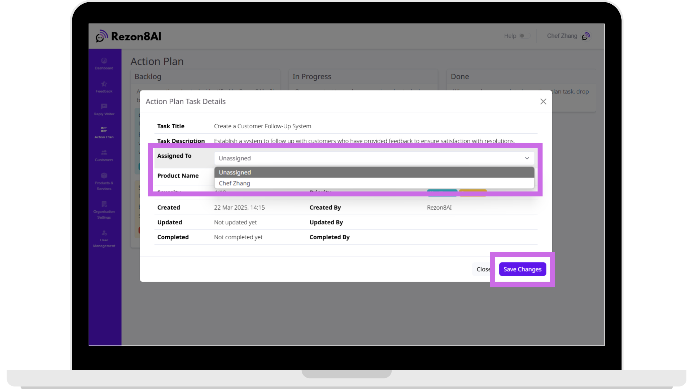Open the Customers section
This screenshot has width=693, height=389.
tap(104, 156)
